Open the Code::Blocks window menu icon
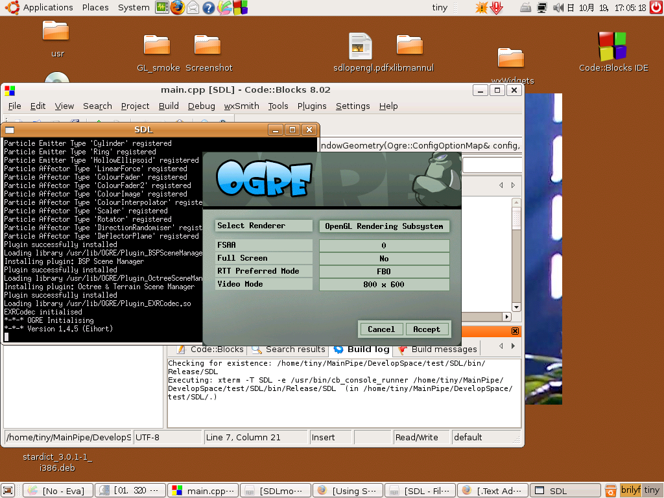Screen dimensions: 664x498 pyautogui.click(x=10, y=90)
